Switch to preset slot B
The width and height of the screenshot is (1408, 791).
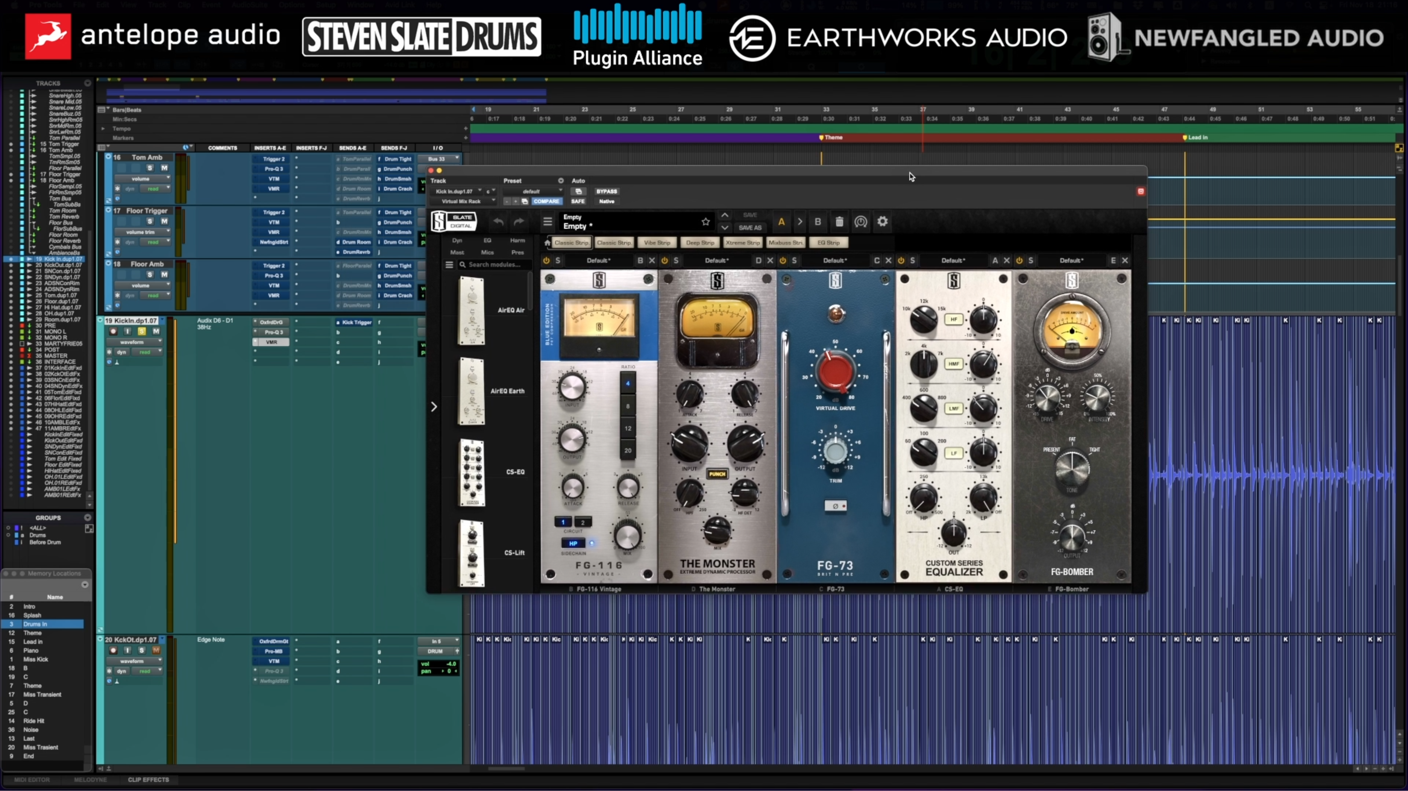[x=818, y=221]
